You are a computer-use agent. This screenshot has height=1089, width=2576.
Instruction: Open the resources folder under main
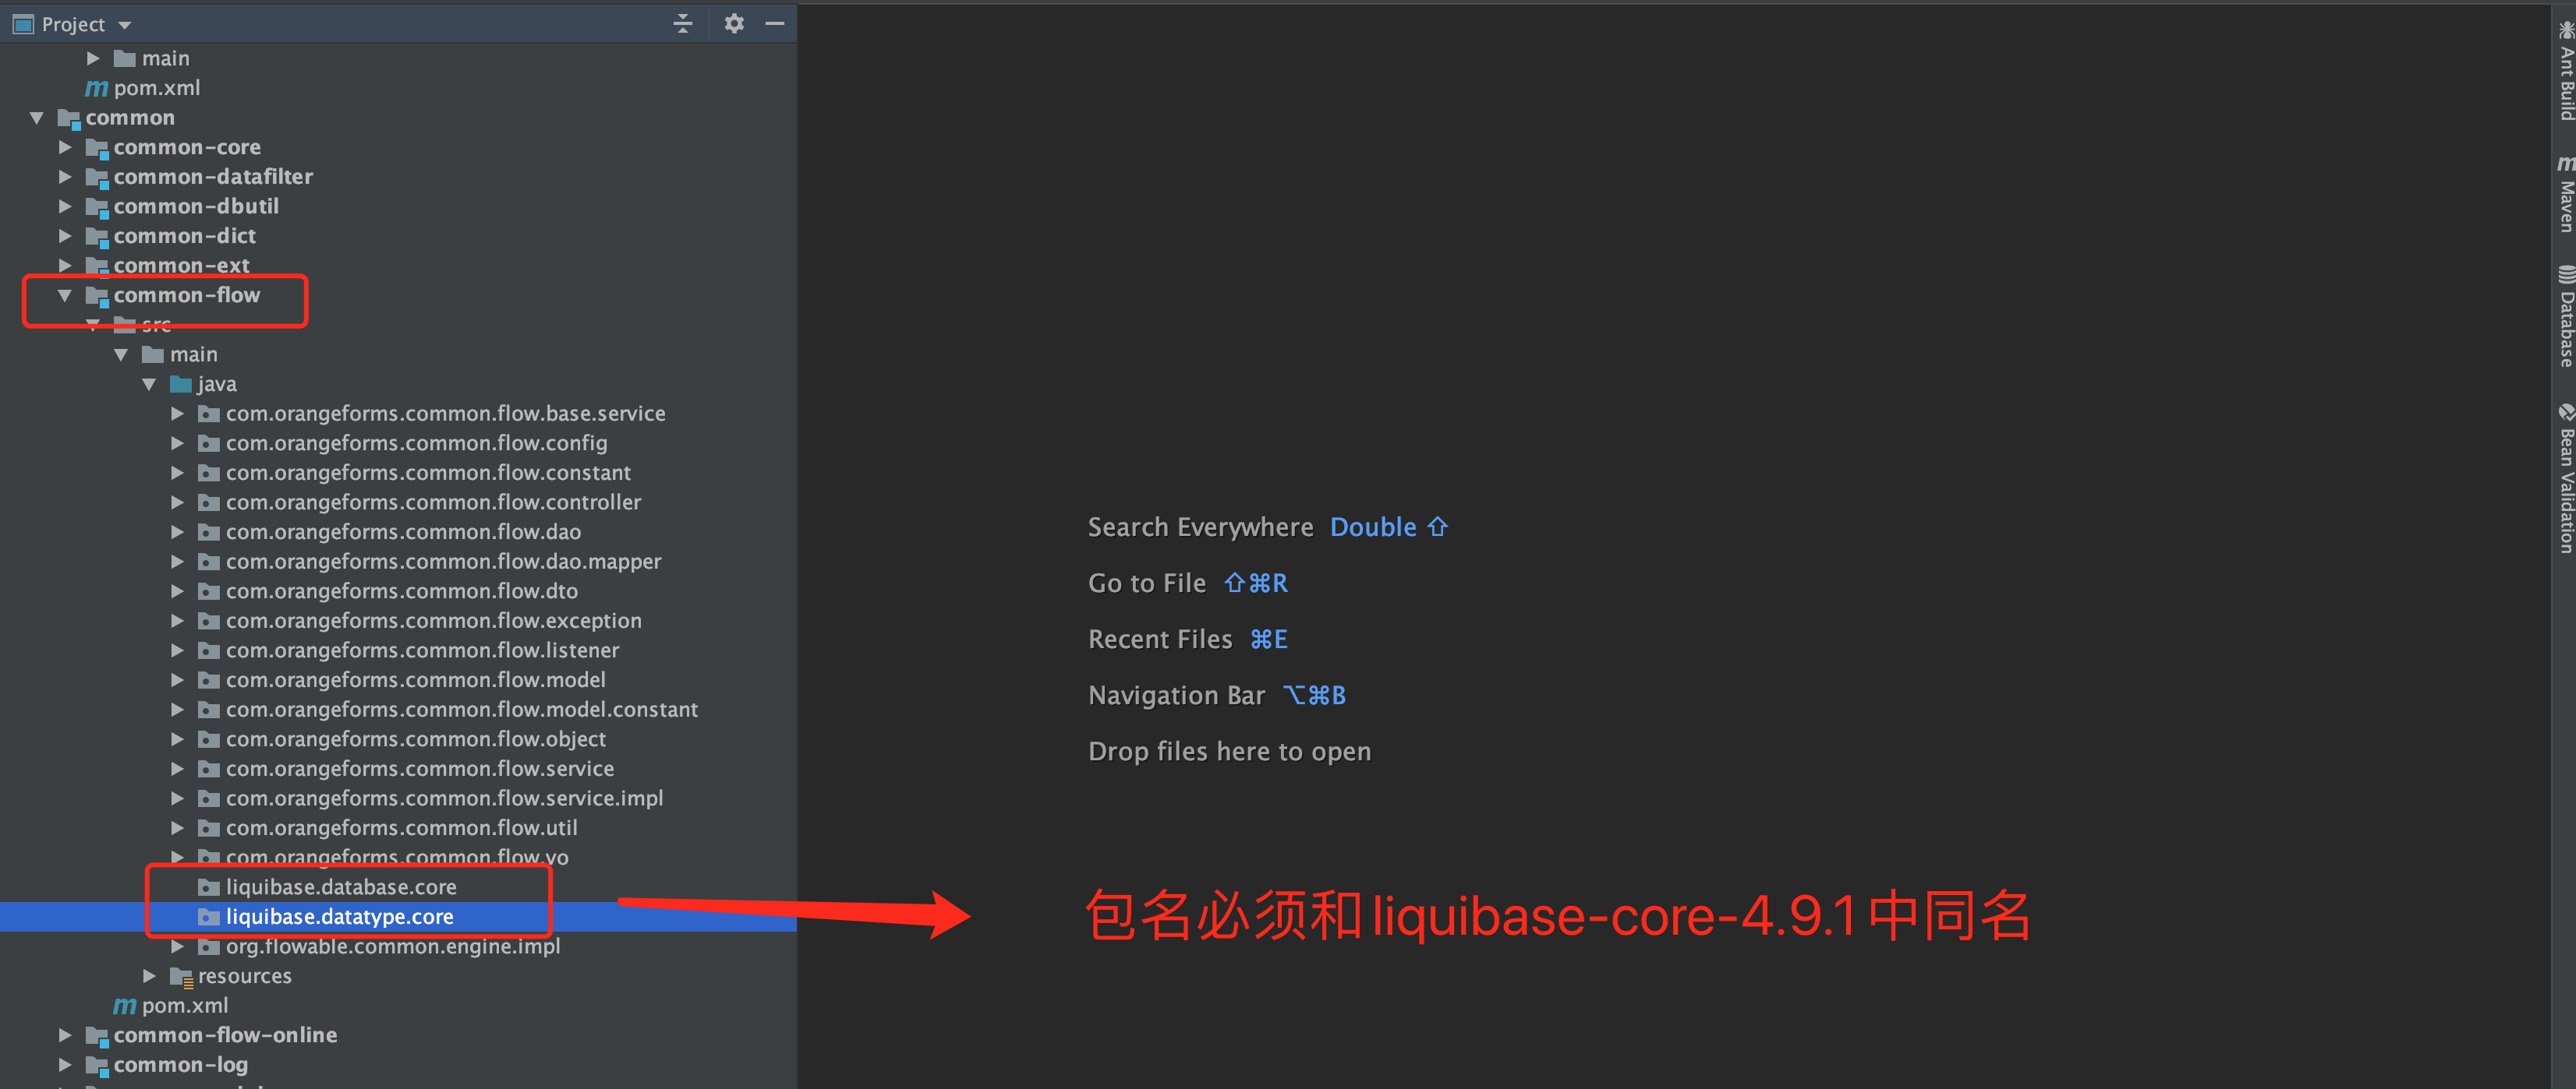244,975
